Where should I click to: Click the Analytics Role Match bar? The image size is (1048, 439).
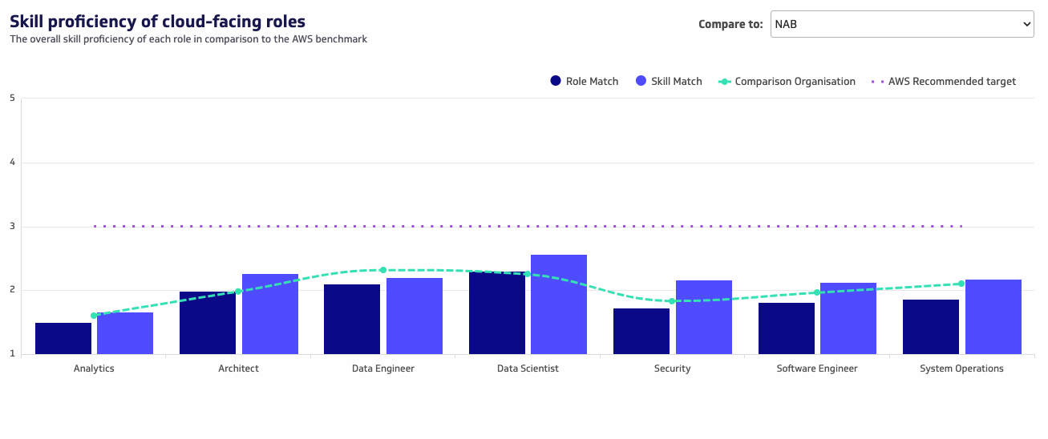click(x=63, y=339)
